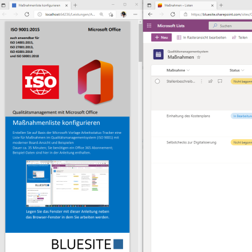
Task: Click the Qualitätsmanagement mit Microsoft Office caption
Action: pos(55,112)
